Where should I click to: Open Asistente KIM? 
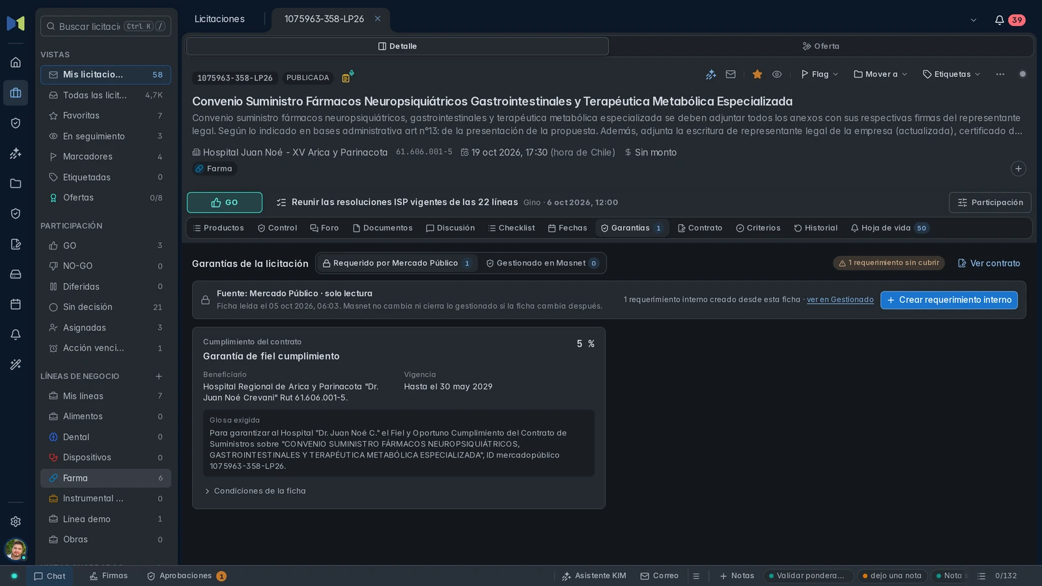click(x=594, y=576)
